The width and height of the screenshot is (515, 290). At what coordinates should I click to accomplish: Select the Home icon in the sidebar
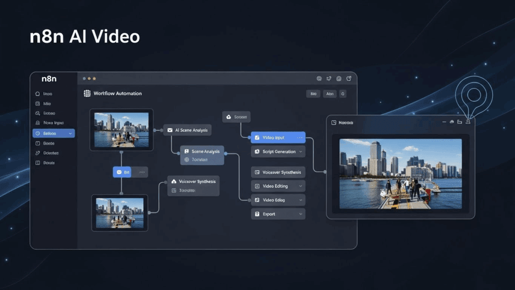coord(37,94)
